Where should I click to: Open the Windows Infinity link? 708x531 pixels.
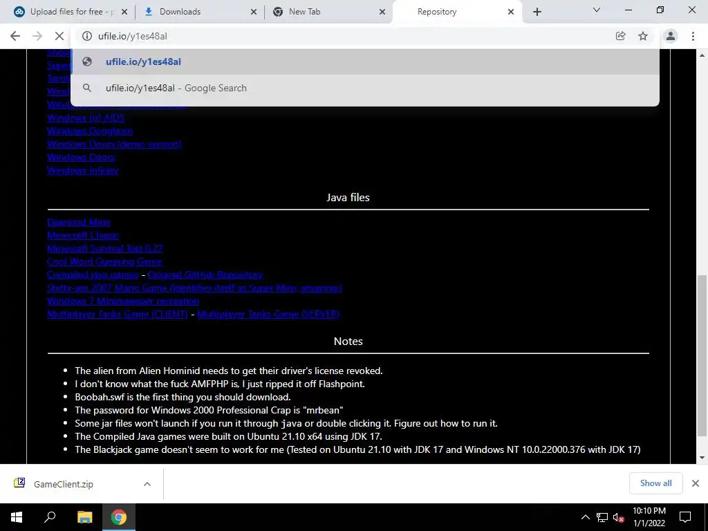(x=83, y=170)
